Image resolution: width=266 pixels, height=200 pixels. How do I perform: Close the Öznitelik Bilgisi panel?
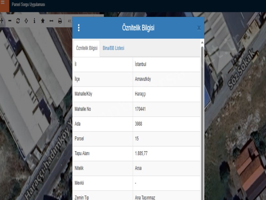click(199, 28)
